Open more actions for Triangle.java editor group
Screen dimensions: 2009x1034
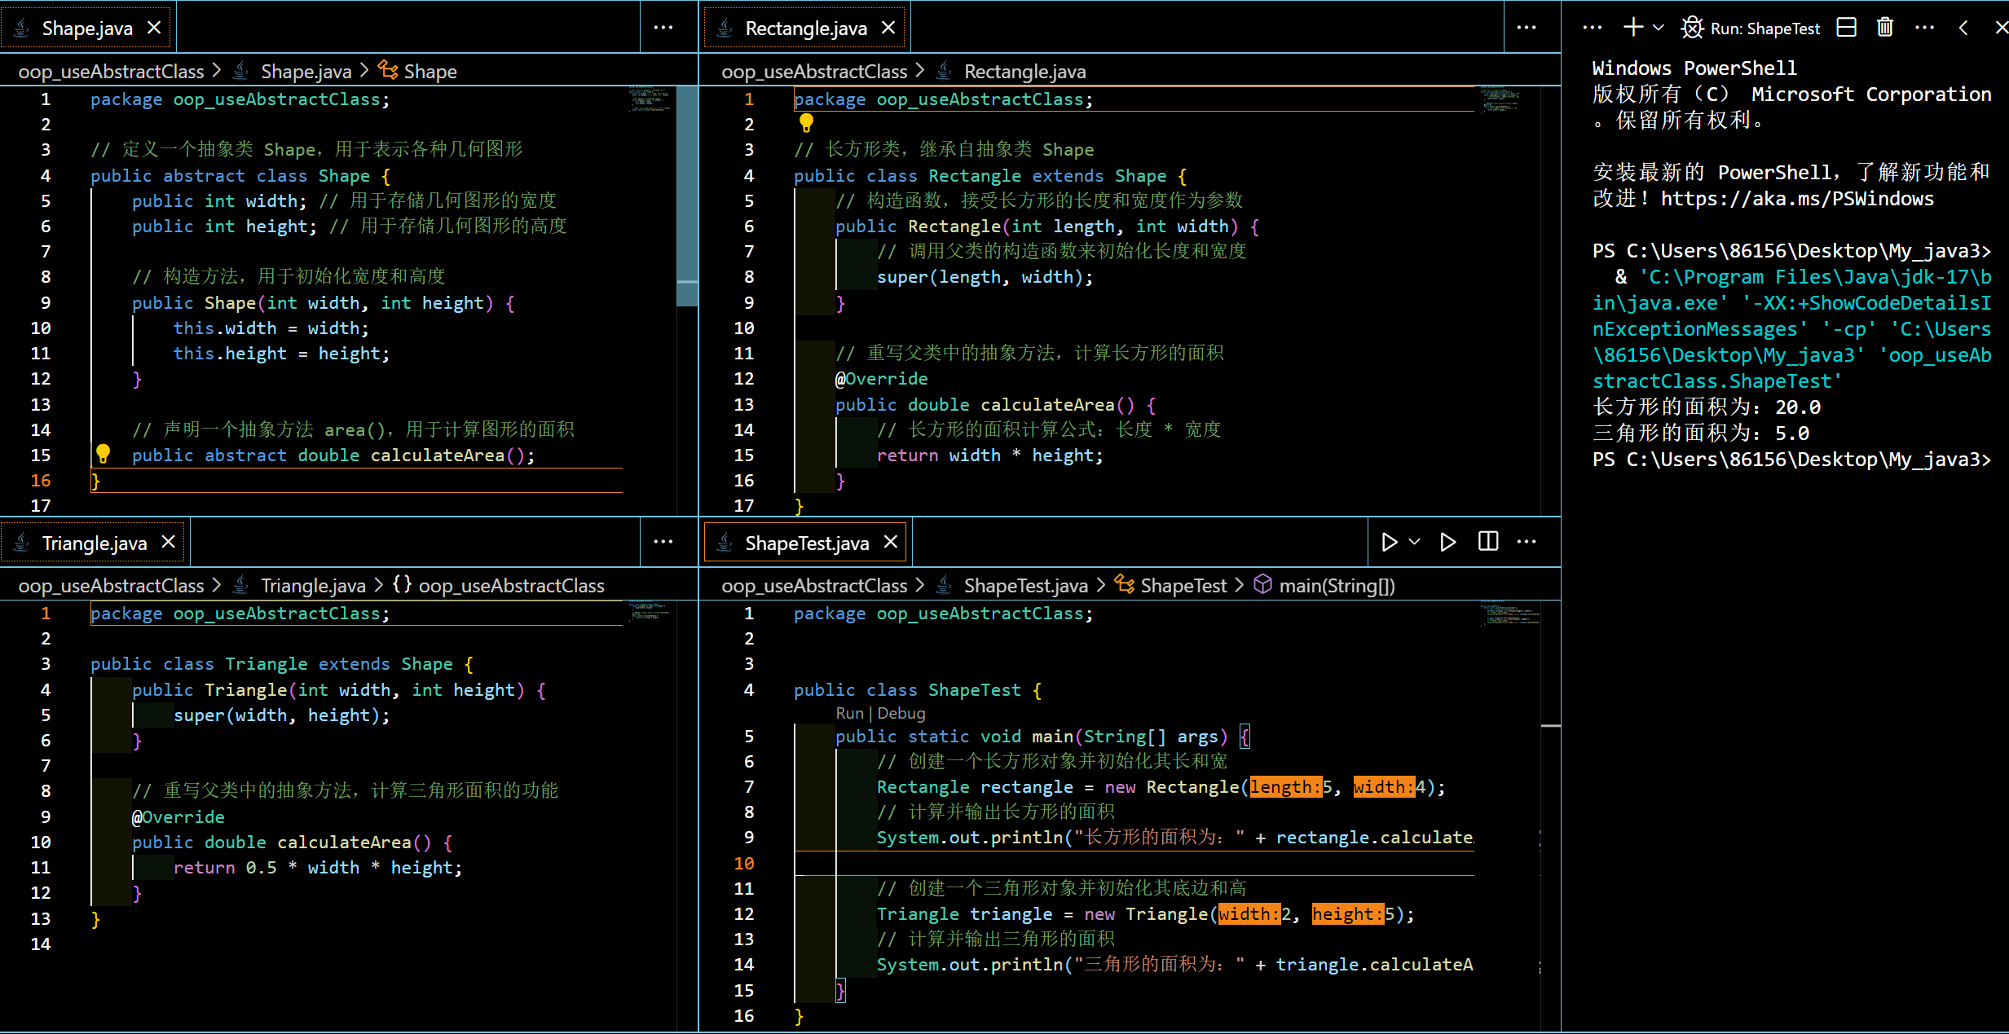click(x=663, y=542)
